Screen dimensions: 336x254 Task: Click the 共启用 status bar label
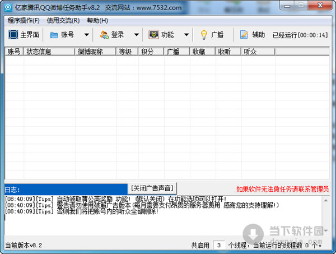tap(200, 245)
